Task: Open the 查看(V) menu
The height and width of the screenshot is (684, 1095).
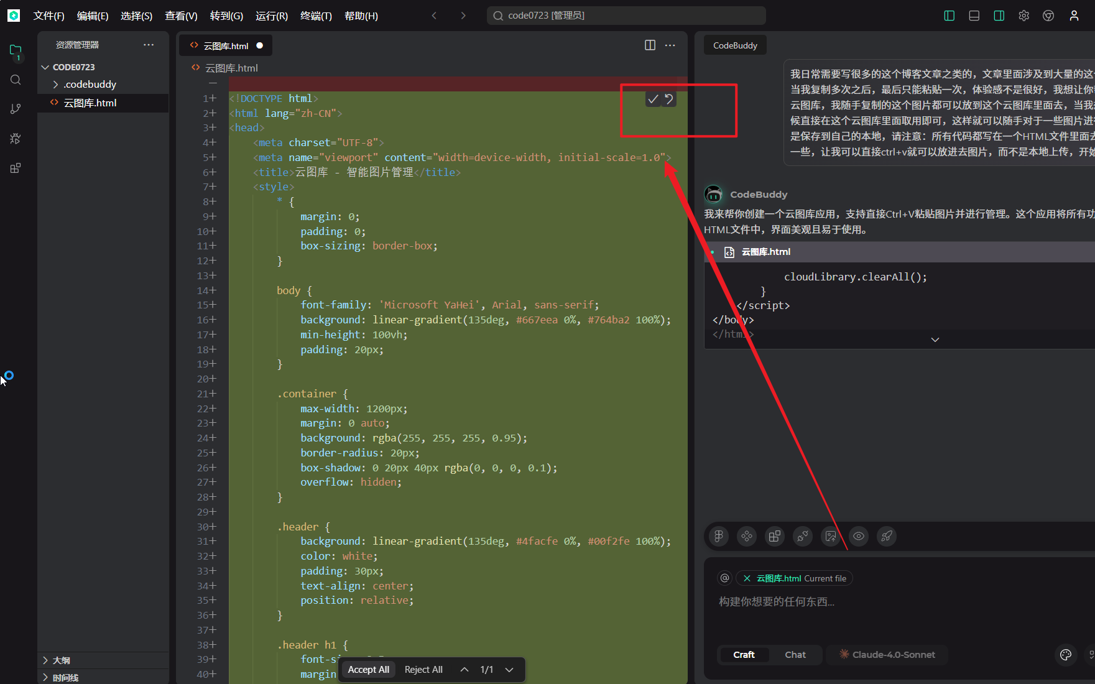Action: 181,16
